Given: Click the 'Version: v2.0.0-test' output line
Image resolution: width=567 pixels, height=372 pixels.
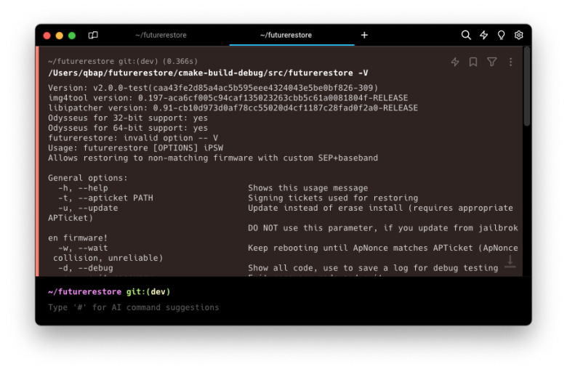Looking at the screenshot, I should (213, 88).
